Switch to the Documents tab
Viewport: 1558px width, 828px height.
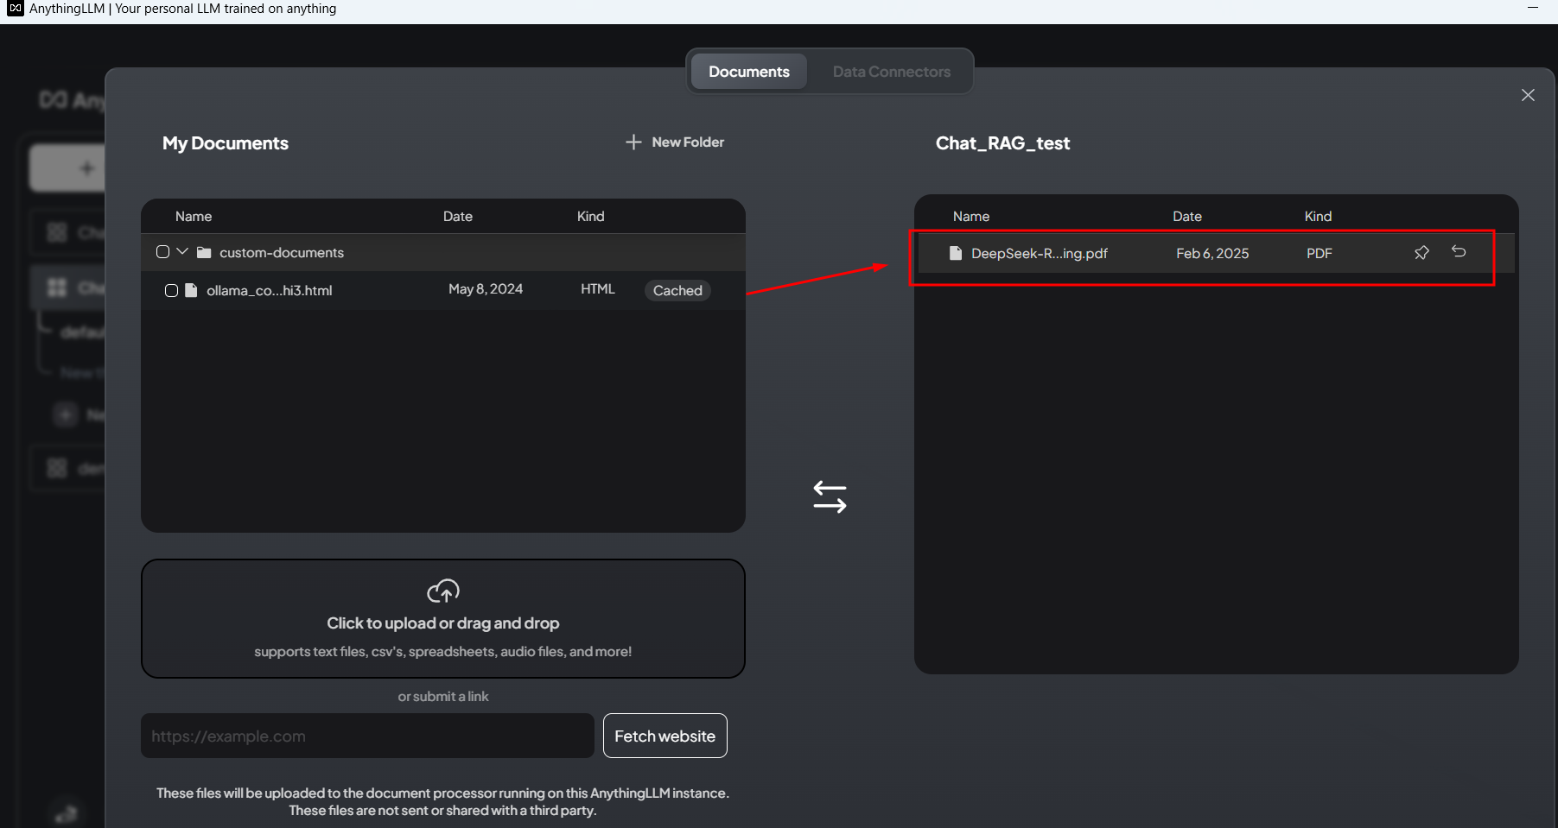point(748,72)
